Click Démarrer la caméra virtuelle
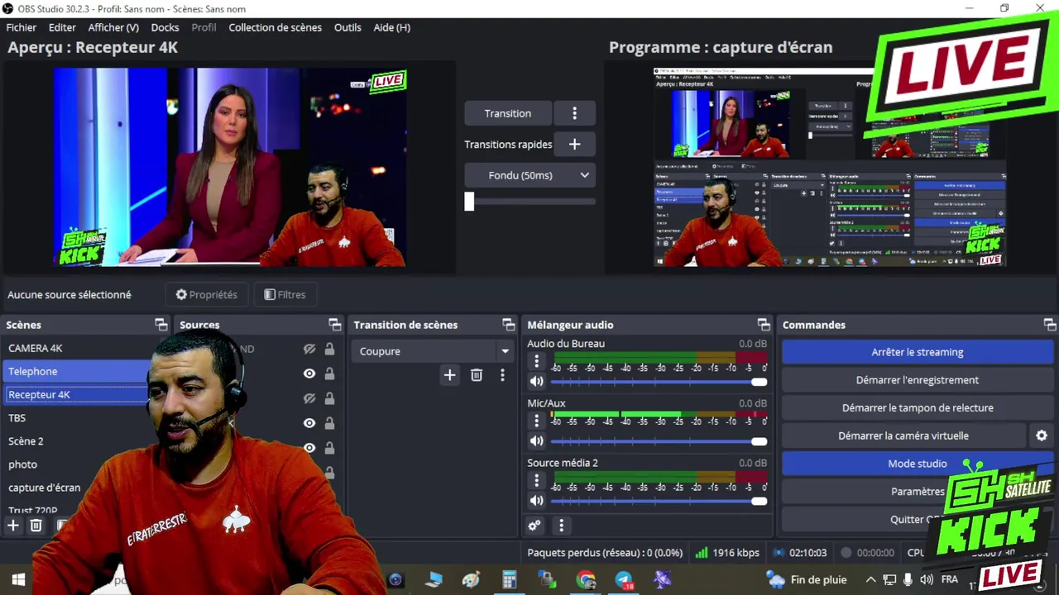 pyautogui.click(x=903, y=436)
